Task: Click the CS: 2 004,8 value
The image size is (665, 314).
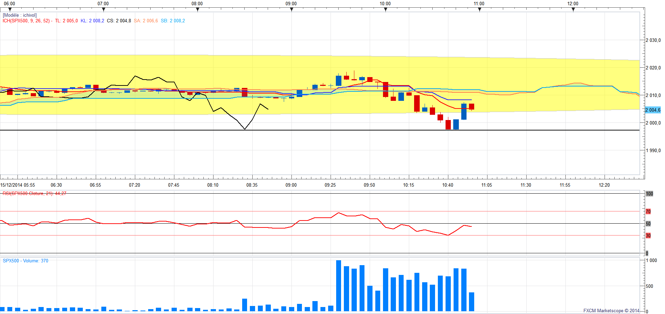Action: (119, 21)
